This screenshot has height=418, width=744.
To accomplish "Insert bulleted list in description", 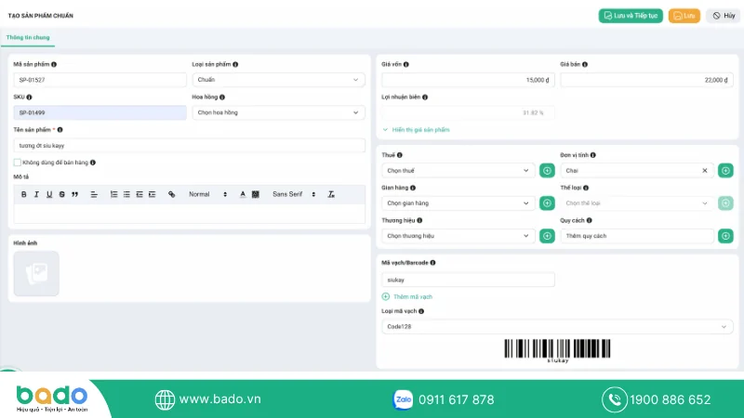I will 126,194.
